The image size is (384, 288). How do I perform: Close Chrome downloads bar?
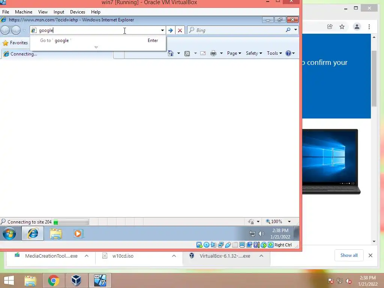[370, 255]
